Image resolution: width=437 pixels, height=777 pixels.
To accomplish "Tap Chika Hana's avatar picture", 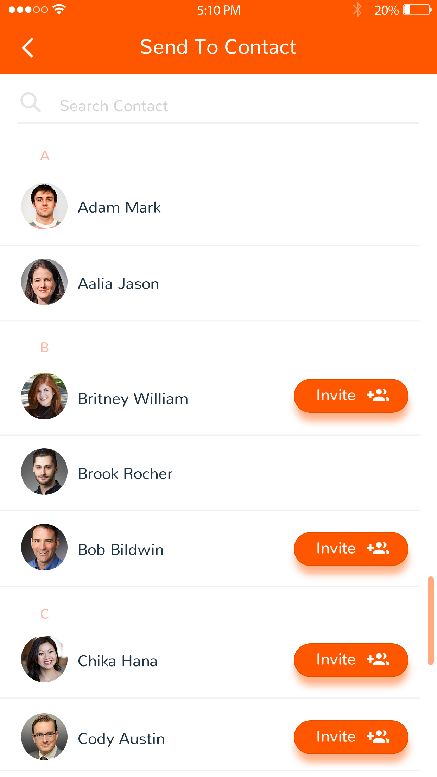I will pos(44,659).
